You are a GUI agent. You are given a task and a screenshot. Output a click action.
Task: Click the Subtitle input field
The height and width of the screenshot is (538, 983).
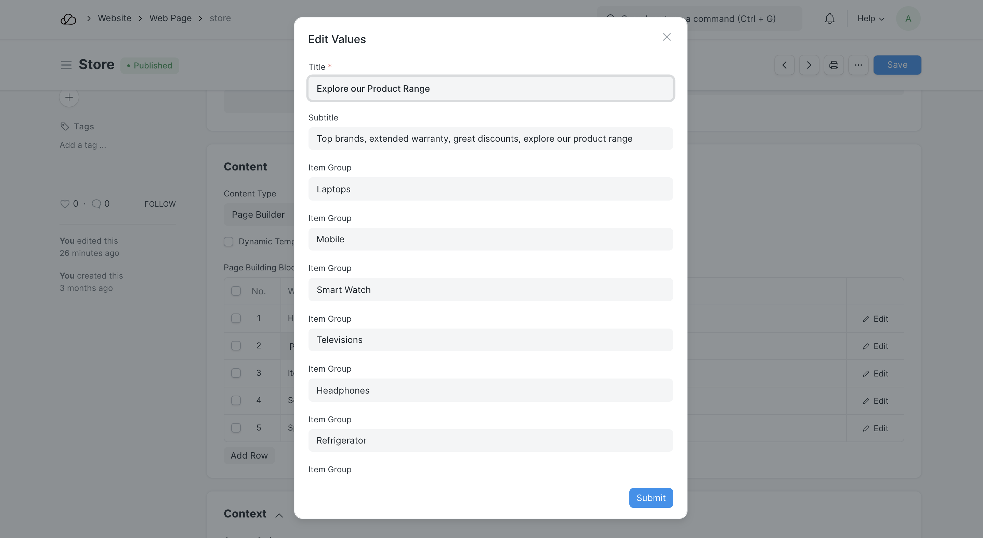click(x=490, y=139)
